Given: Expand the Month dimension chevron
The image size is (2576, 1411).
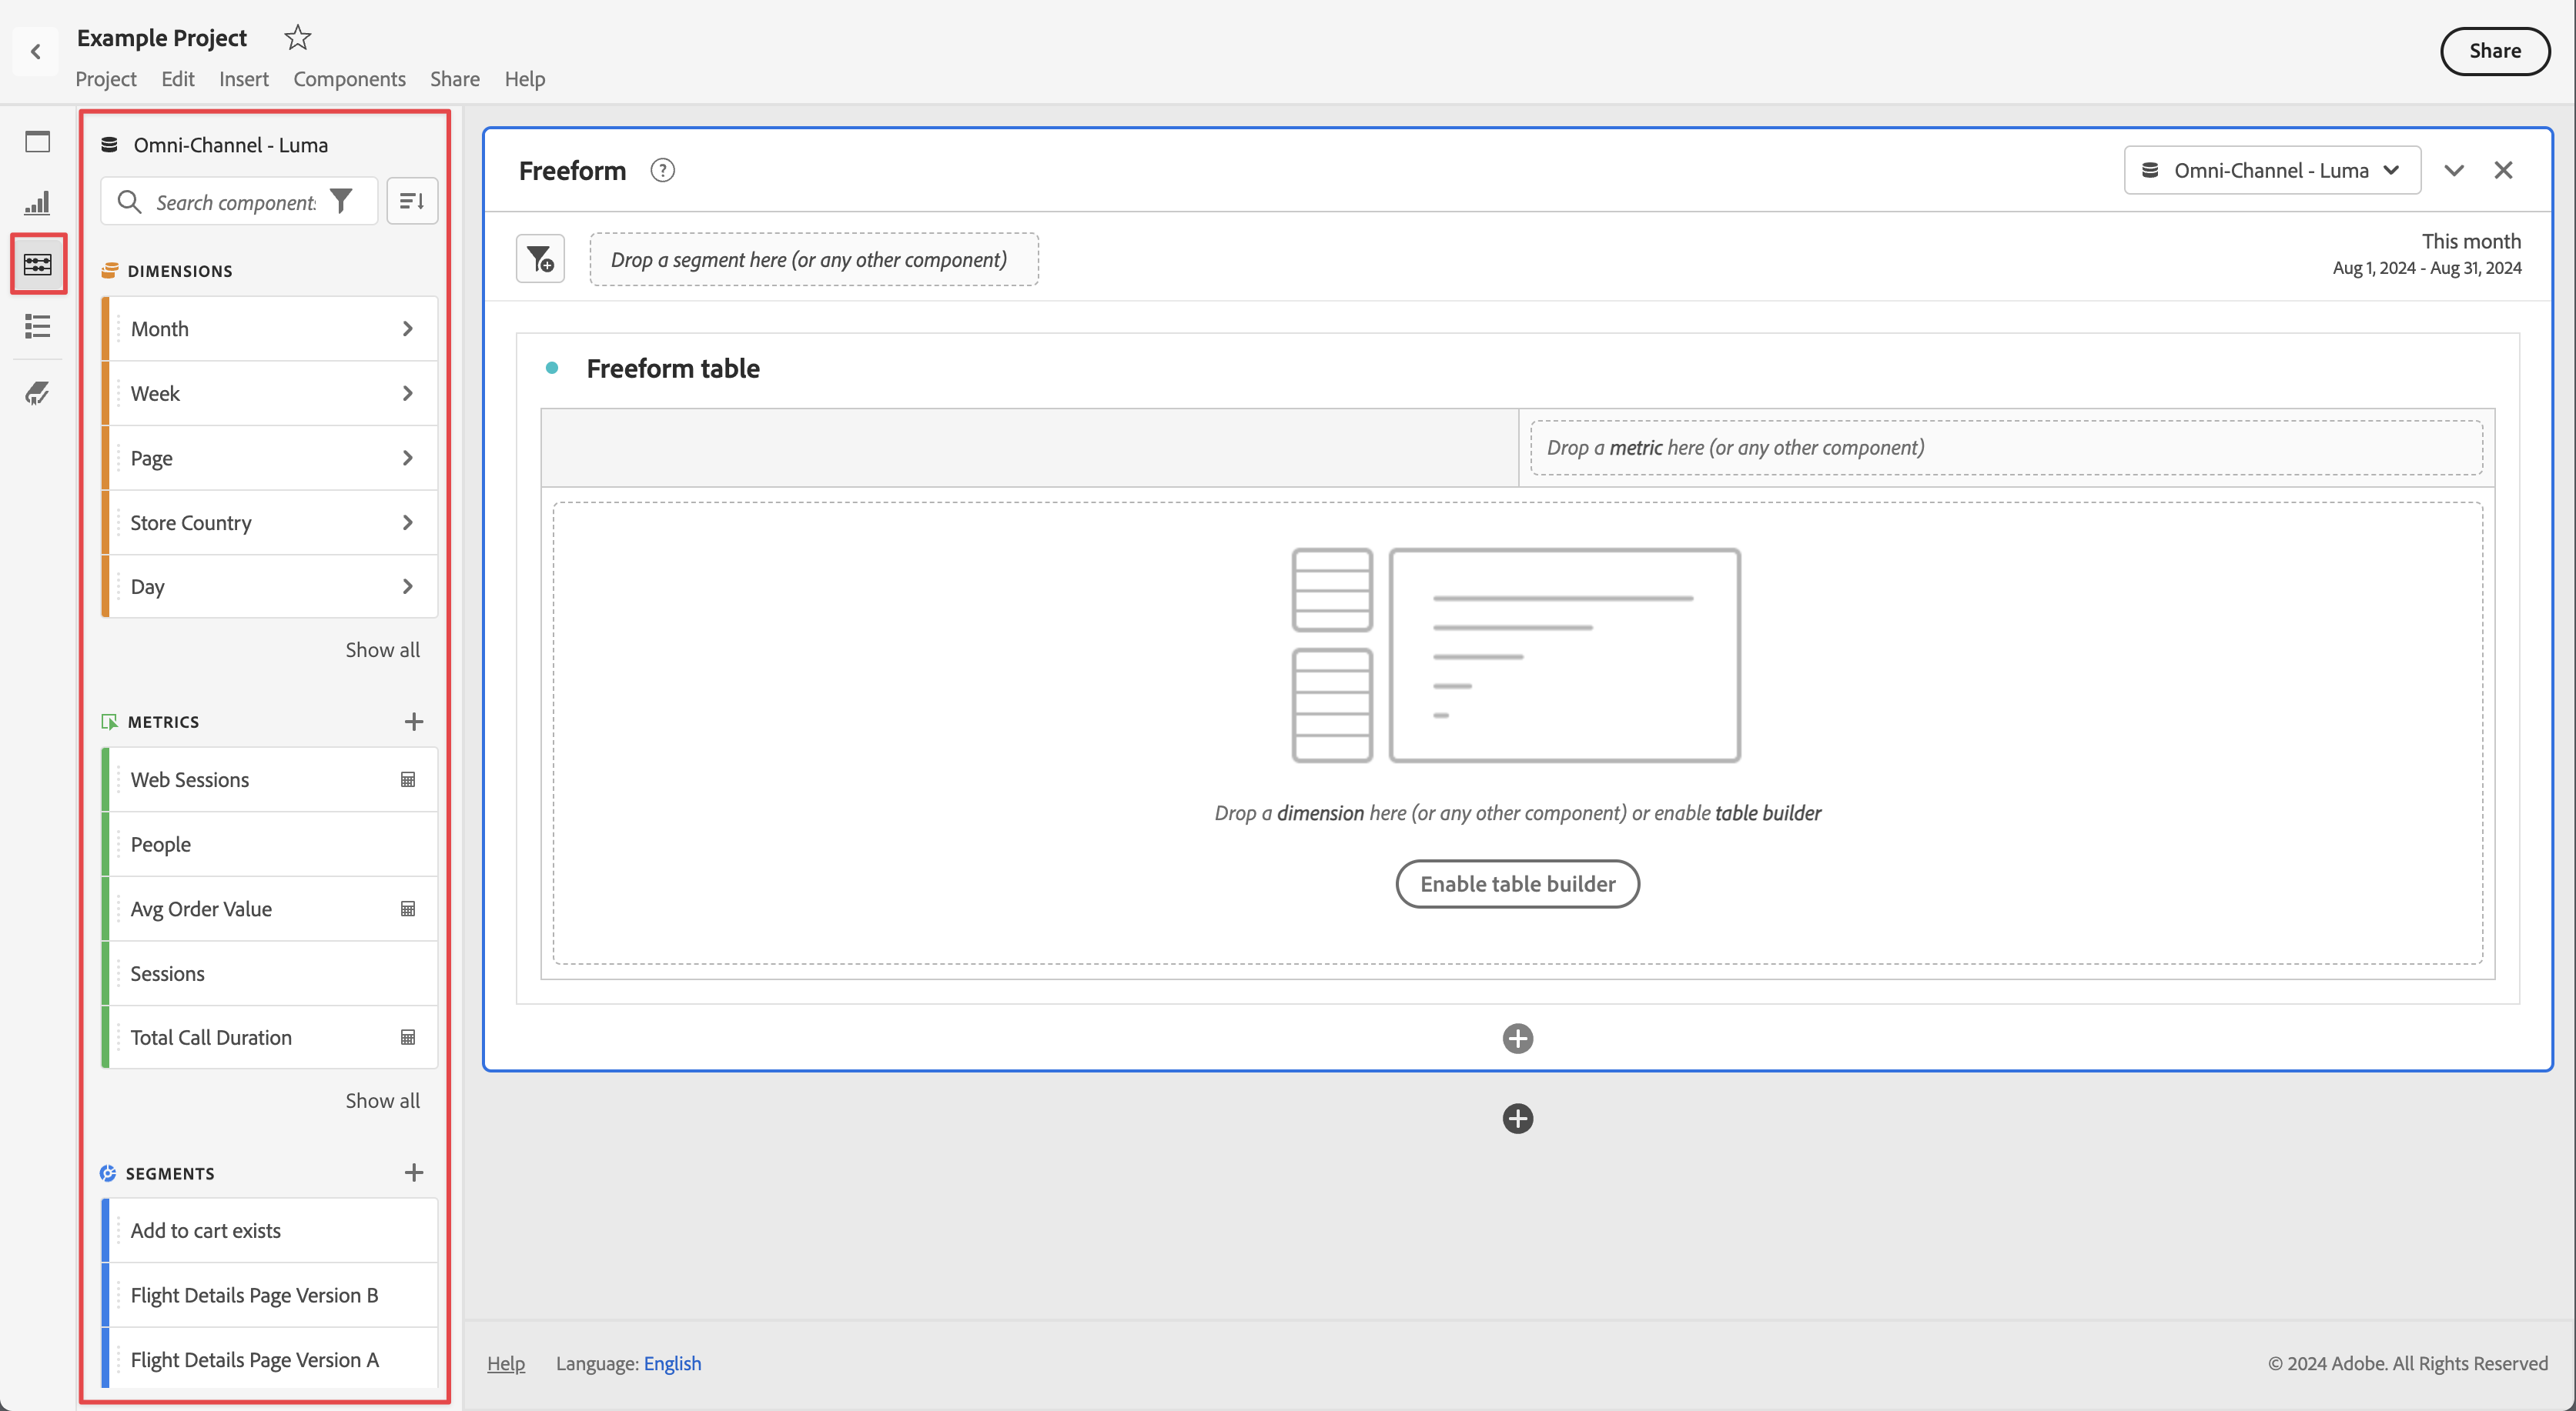Looking at the screenshot, I should (x=407, y=329).
